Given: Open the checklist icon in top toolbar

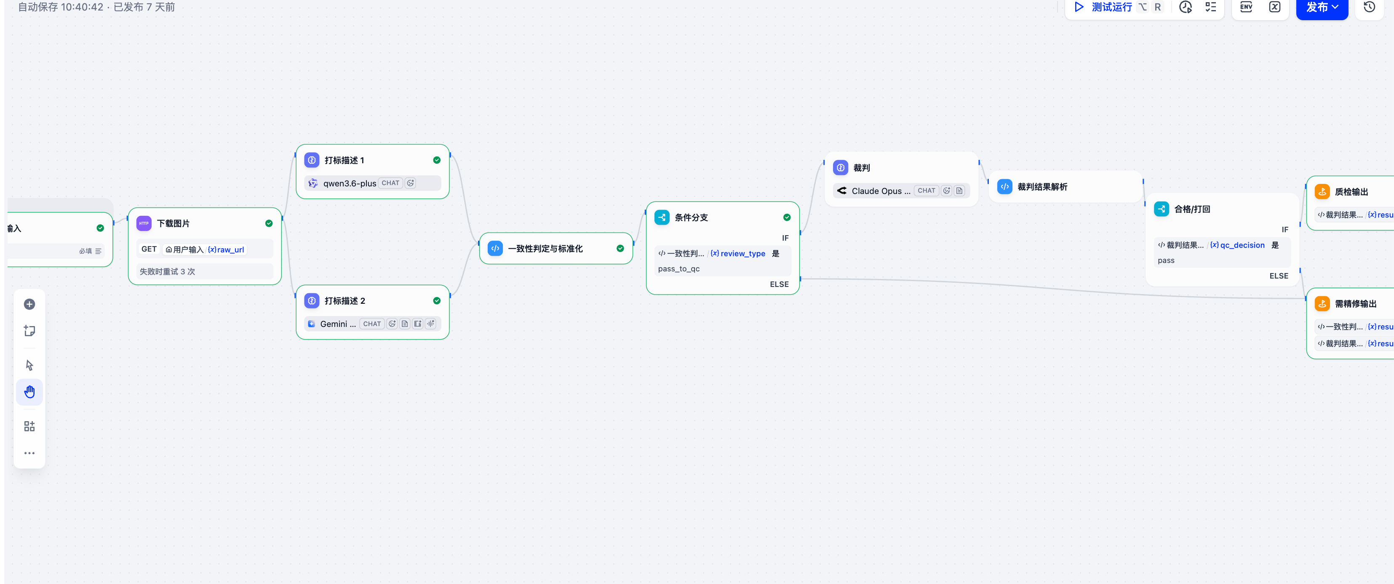Looking at the screenshot, I should 1210,7.
